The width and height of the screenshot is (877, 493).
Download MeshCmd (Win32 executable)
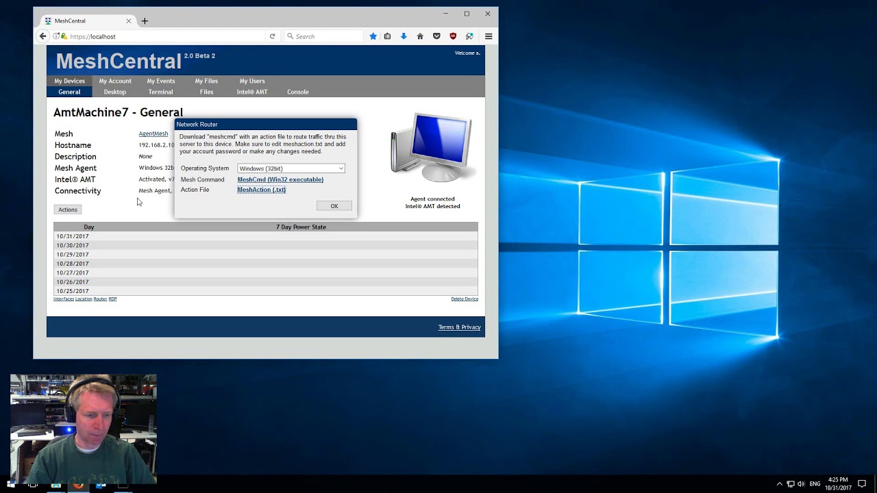point(280,179)
